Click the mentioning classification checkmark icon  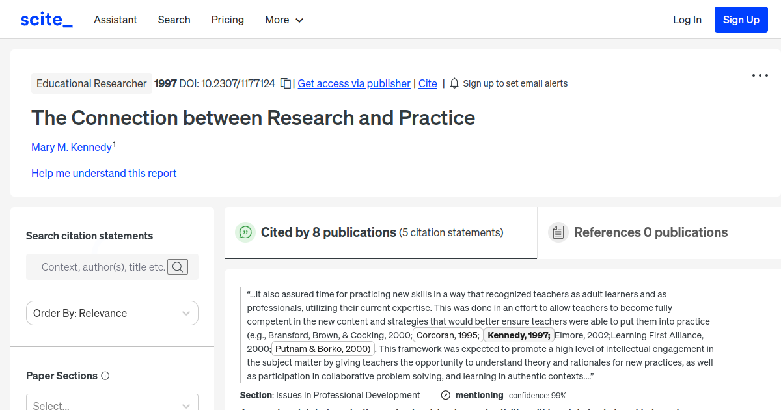point(446,395)
